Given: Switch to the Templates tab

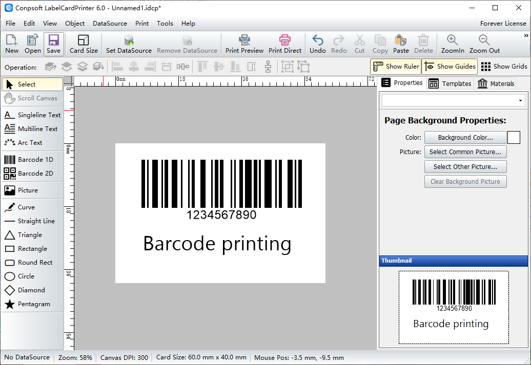Looking at the screenshot, I should [450, 83].
